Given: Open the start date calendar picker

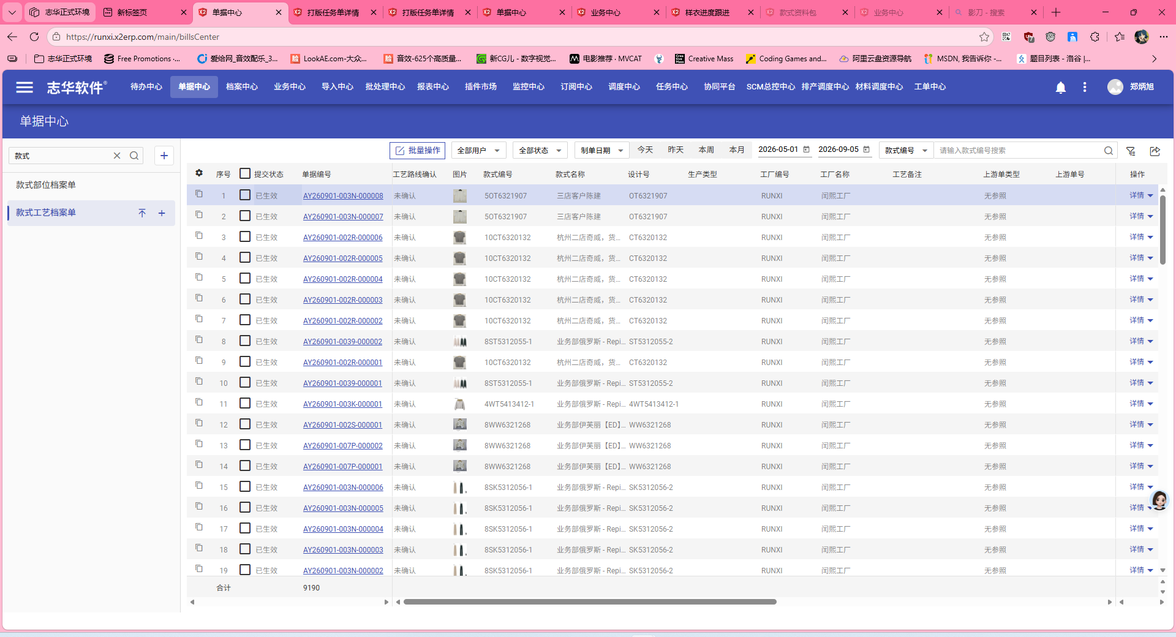Looking at the screenshot, I should tap(807, 149).
